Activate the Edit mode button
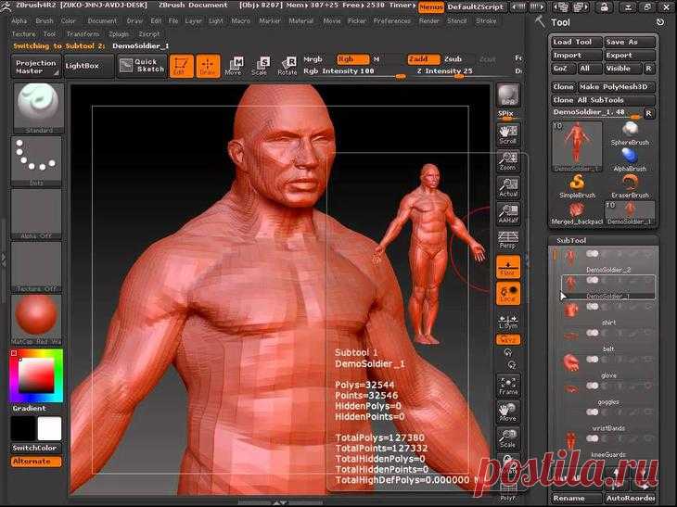Viewport: 677px width, 507px height. coord(181,66)
